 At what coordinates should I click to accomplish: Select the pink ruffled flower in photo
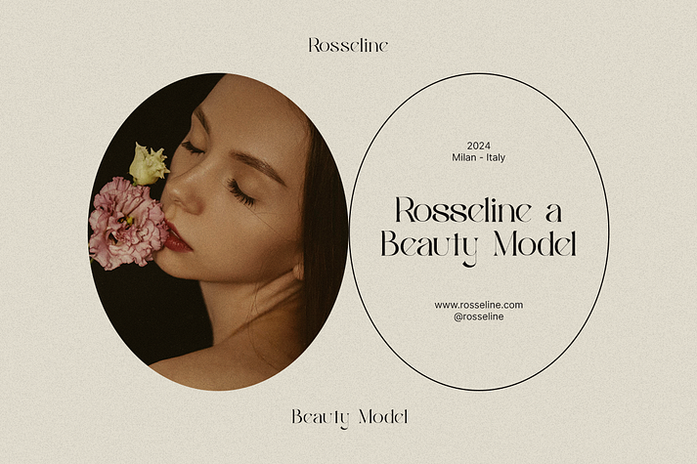coord(127,224)
